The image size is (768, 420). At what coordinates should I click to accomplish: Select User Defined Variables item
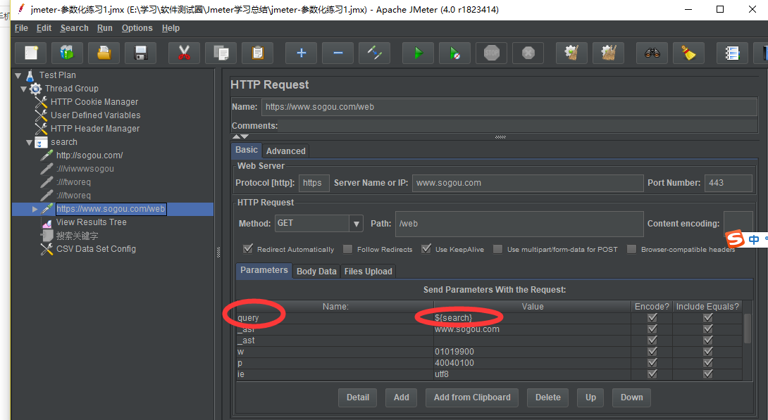(96, 115)
